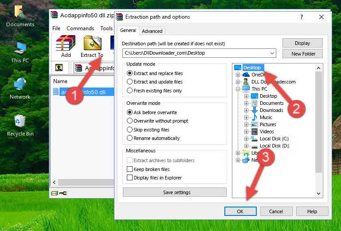Expand the Downloads tree node
Viewport: 341px width, 231px height.
[246, 110]
